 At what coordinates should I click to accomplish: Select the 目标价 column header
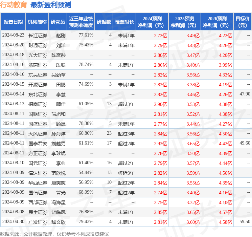click(243, 22)
